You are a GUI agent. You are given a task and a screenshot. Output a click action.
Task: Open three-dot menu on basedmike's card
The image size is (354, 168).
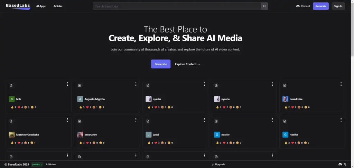click(341, 84)
